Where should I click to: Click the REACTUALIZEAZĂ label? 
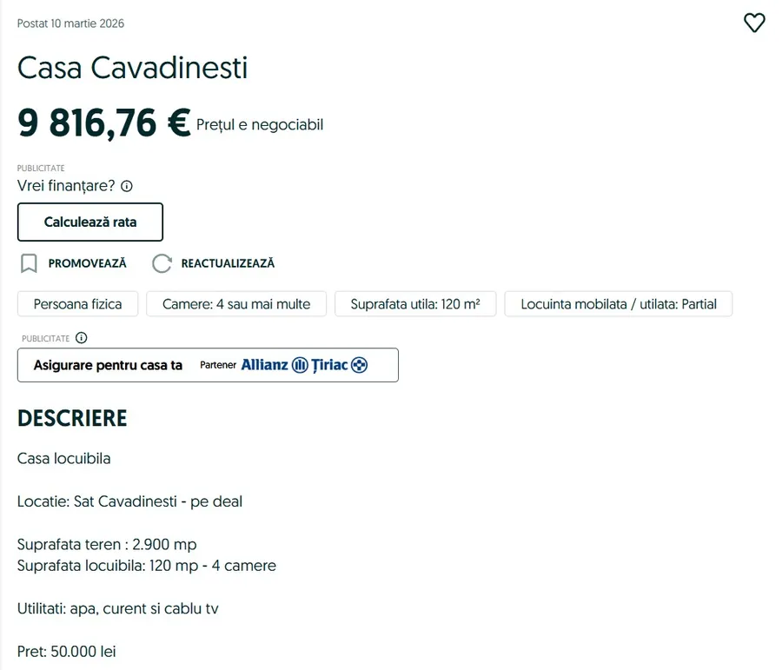pyautogui.click(x=228, y=263)
